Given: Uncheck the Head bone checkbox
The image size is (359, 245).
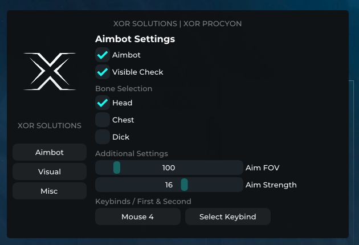Looking at the screenshot, I should click(103, 103).
